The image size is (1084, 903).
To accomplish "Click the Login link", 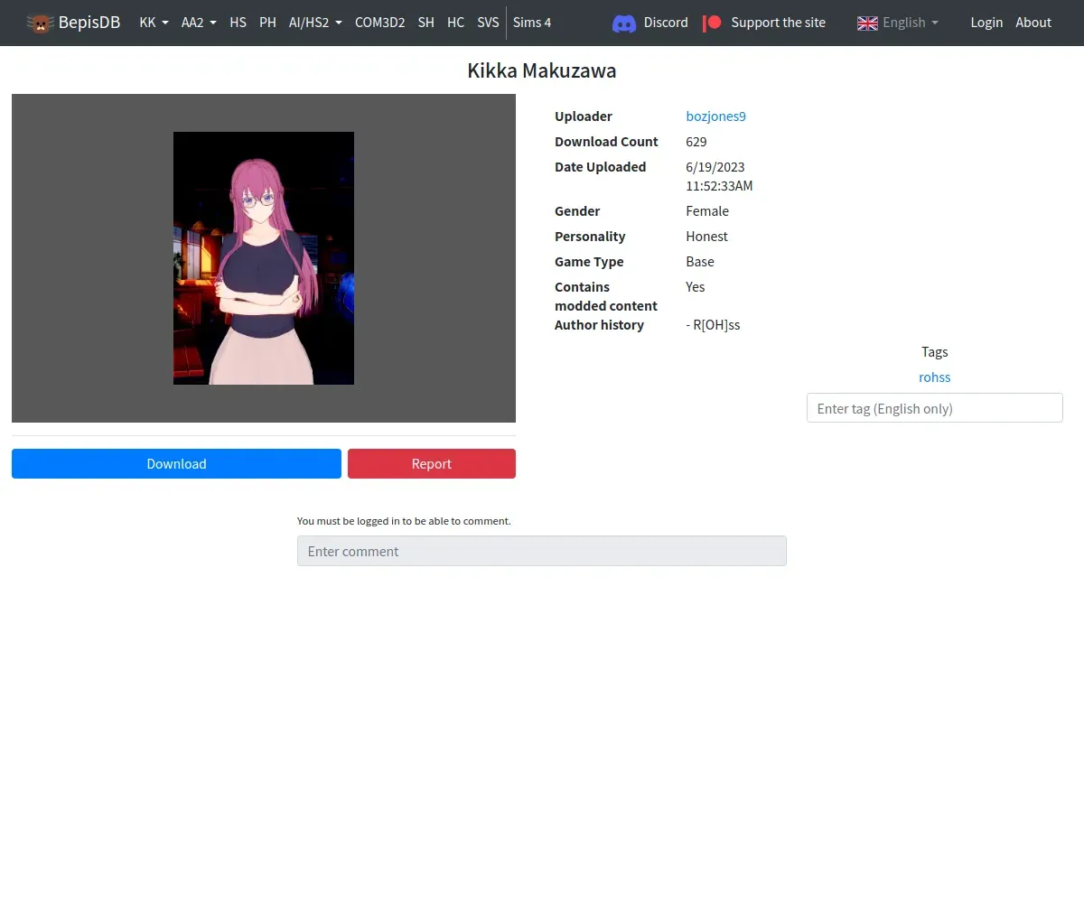I will (x=986, y=23).
